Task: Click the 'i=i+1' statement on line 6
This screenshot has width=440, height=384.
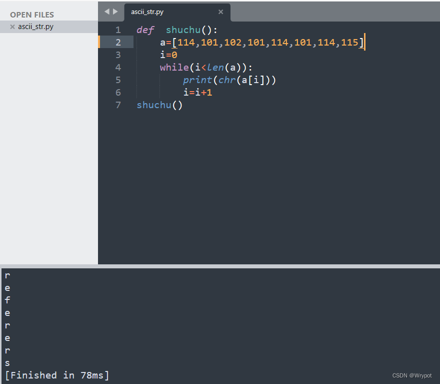Action: [198, 93]
